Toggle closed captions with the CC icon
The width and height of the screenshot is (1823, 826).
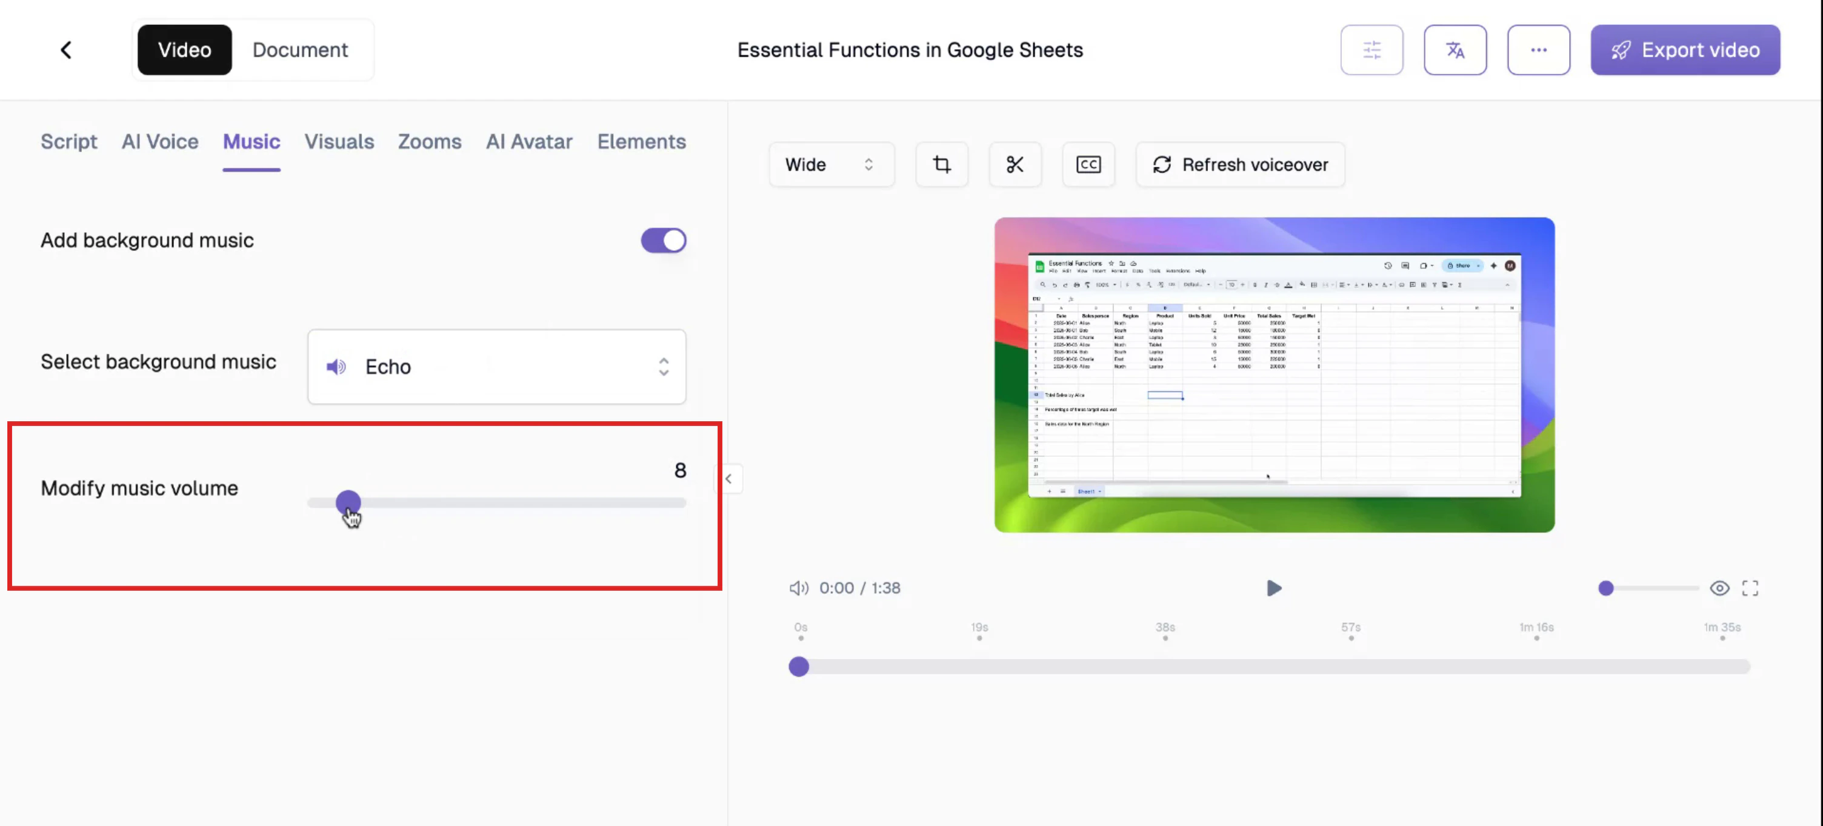1088,164
